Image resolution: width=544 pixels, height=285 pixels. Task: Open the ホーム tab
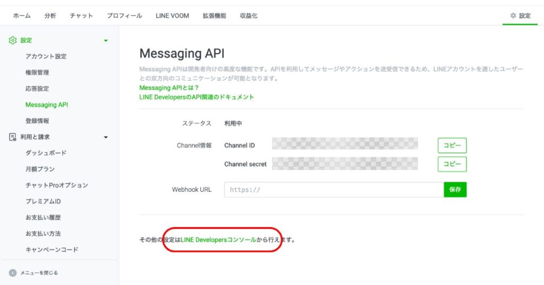click(x=22, y=15)
